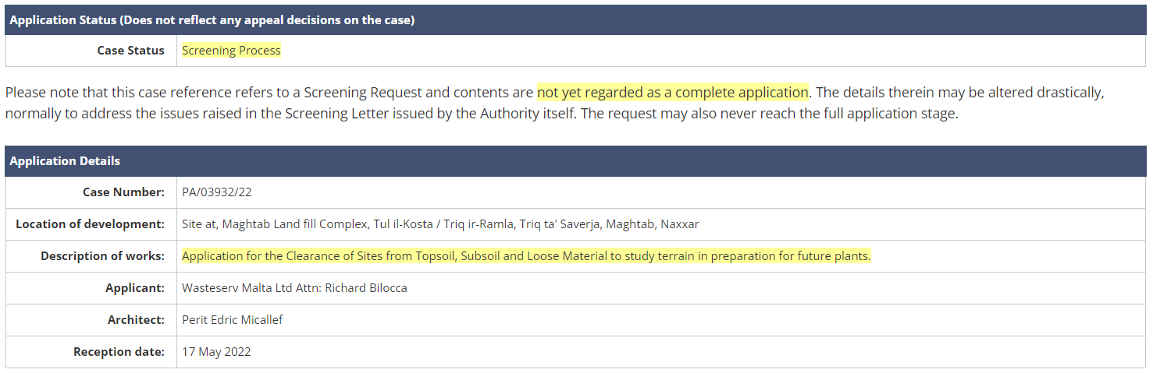Click the Maghtab Land fill Complex address
This screenshot has height=373, width=1153.
coord(440,224)
